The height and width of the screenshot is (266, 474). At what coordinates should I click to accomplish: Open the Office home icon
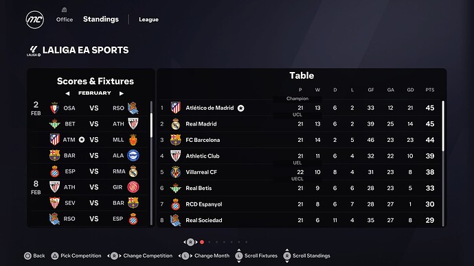[x=64, y=10]
